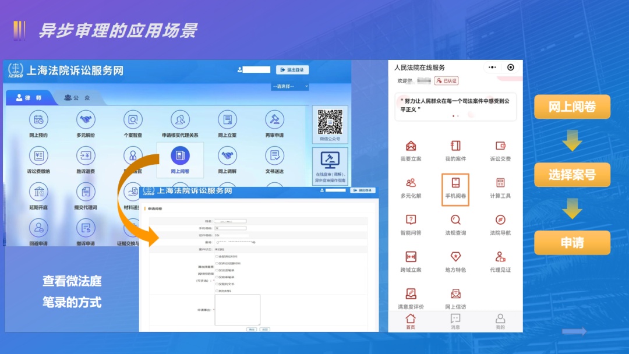
Task: Tap the highlighted 手机阅卷 icon
Action: (x=455, y=189)
